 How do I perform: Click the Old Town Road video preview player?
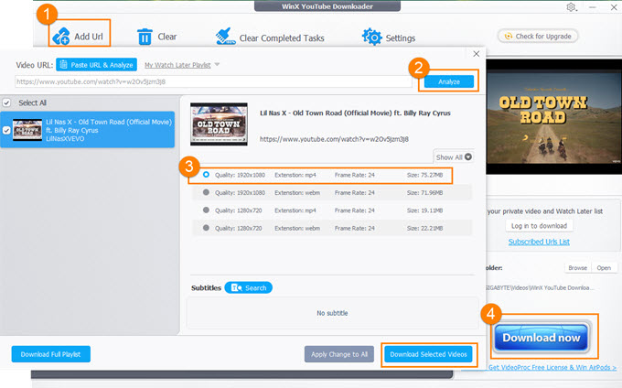coord(553,117)
